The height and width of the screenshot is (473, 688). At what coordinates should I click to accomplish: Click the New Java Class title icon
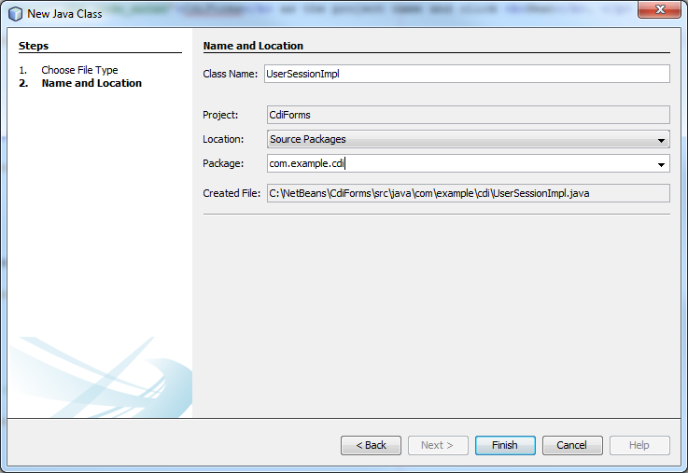pos(15,14)
